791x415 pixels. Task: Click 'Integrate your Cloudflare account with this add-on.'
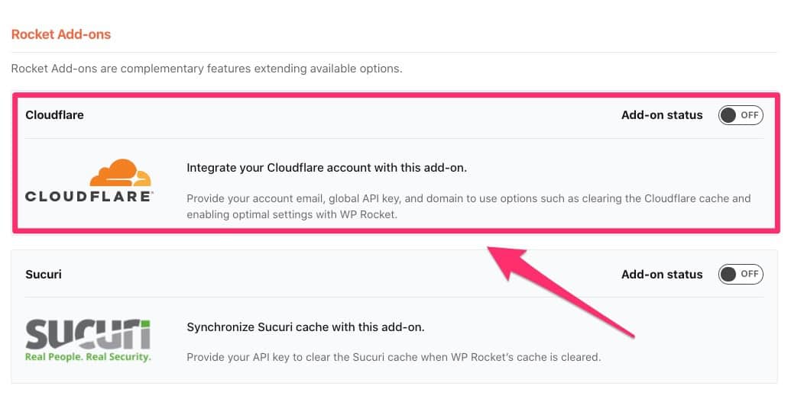click(326, 168)
